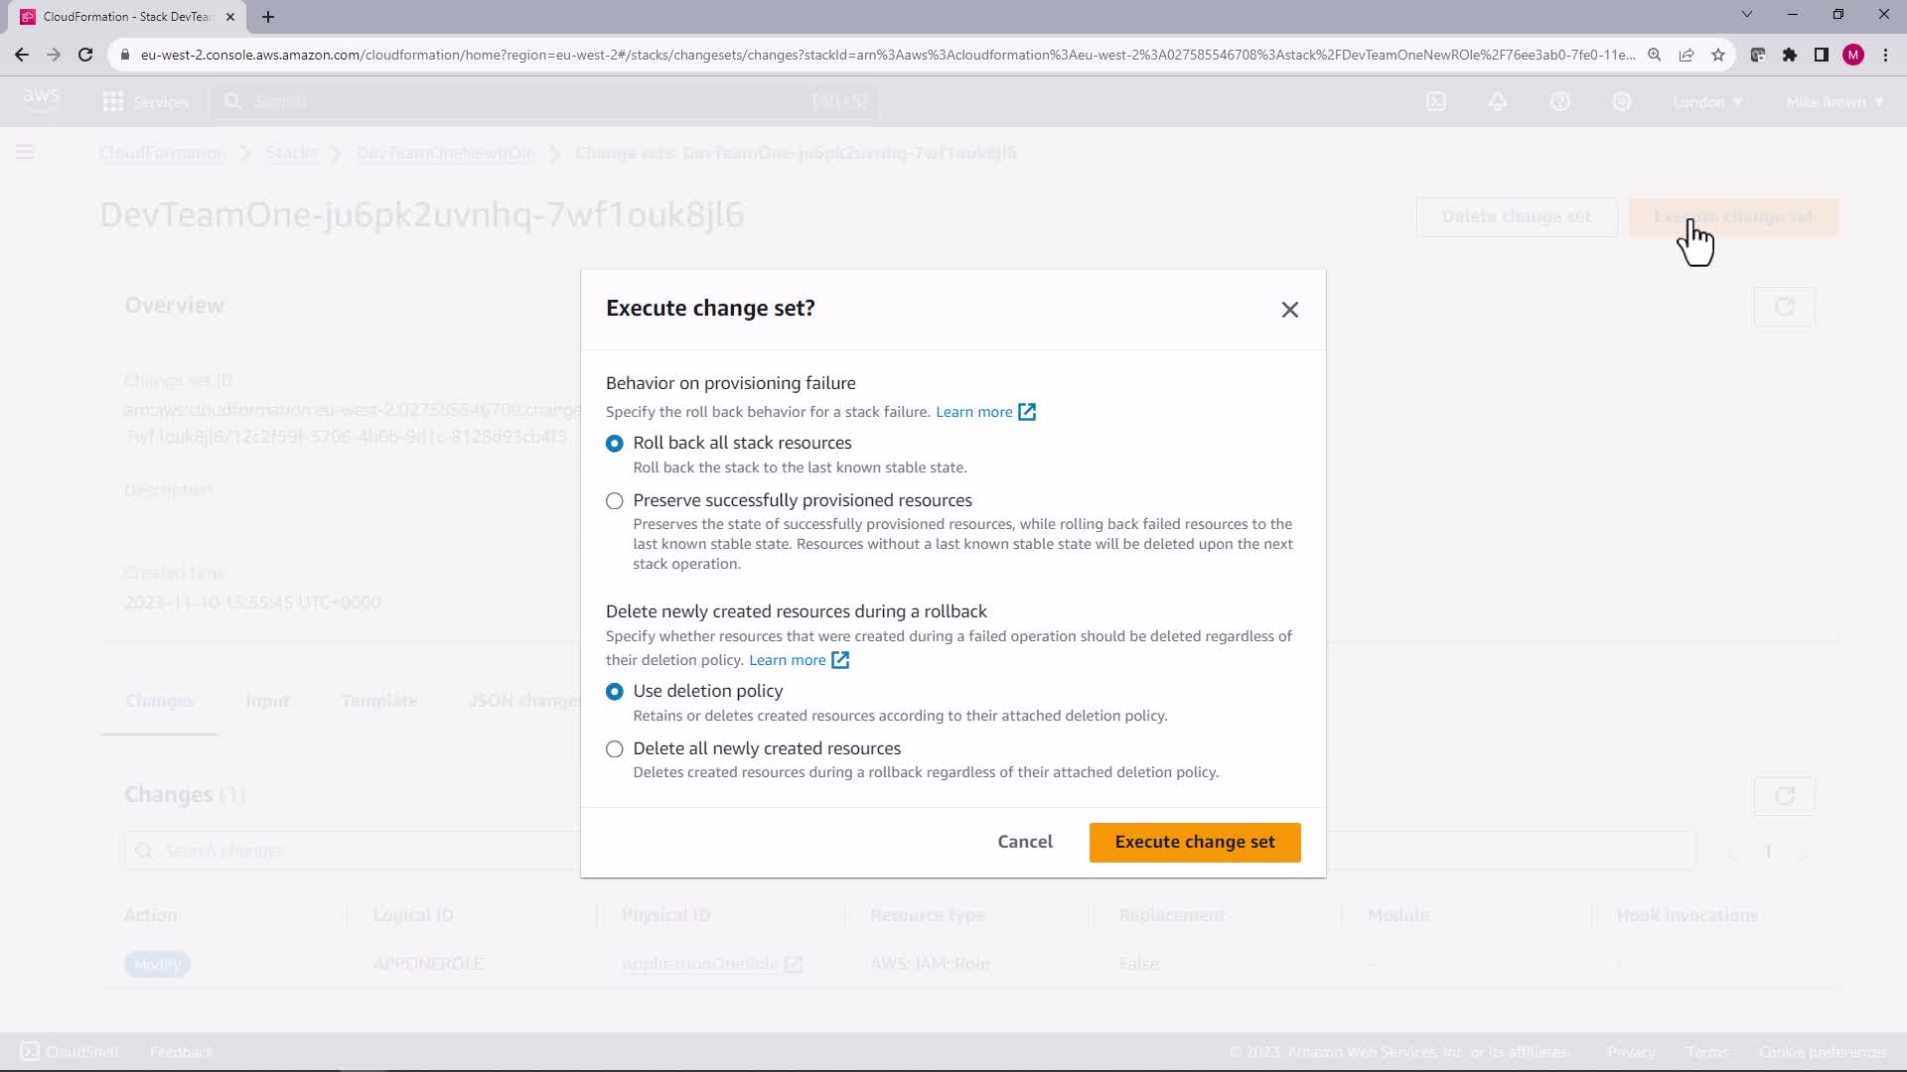Choose Use deletion policy radio button
The image size is (1907, 1072).
(615, 692)
